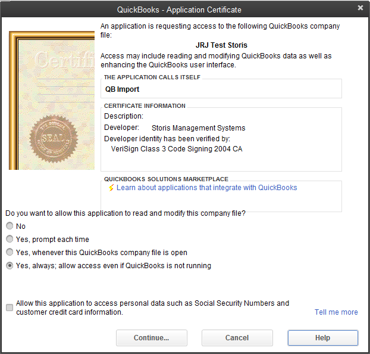370x354 pixels.
Task: Click the developer name 'Storis Management Systems'
Action: (x=198, y=128)
